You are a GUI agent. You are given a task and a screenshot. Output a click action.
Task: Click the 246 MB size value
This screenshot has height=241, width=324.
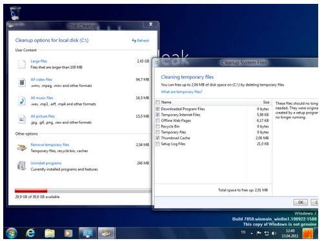click(143, 163)
